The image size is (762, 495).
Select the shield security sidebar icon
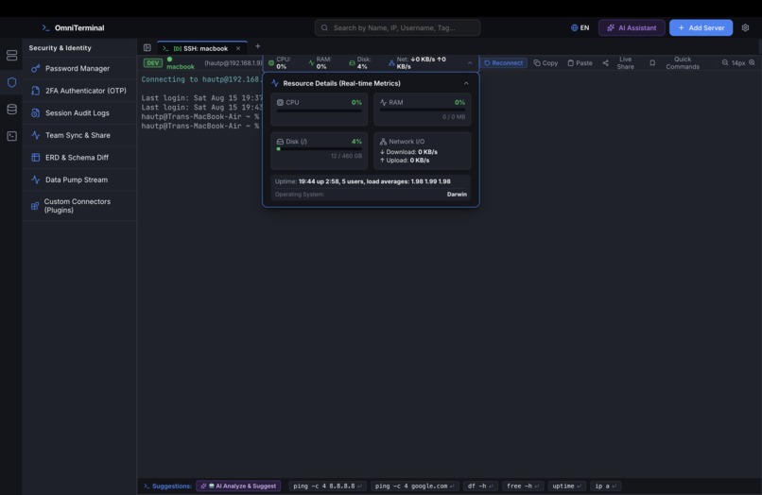pos(11,82)
